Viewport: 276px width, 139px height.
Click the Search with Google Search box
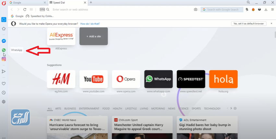(222, 9)
